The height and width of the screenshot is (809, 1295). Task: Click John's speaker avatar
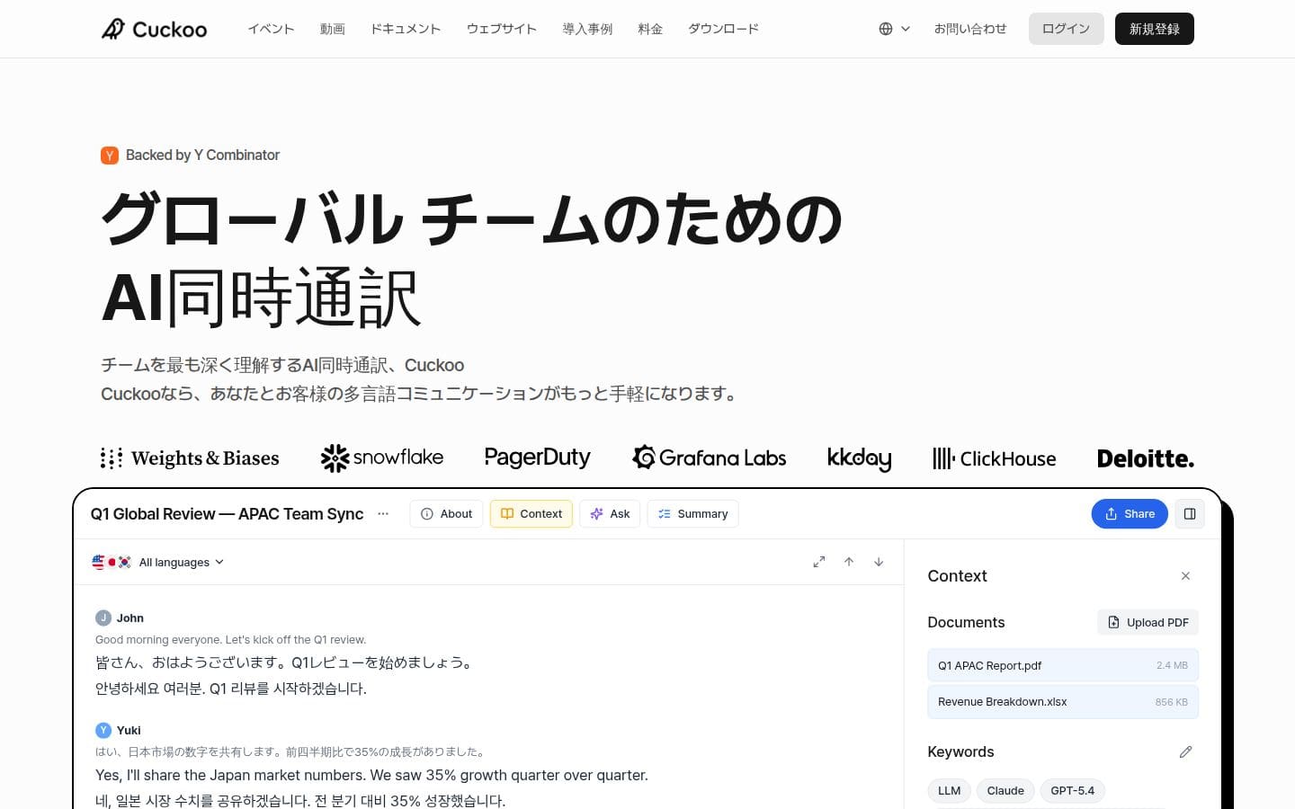pyautogui.click(x=103, y=618)
